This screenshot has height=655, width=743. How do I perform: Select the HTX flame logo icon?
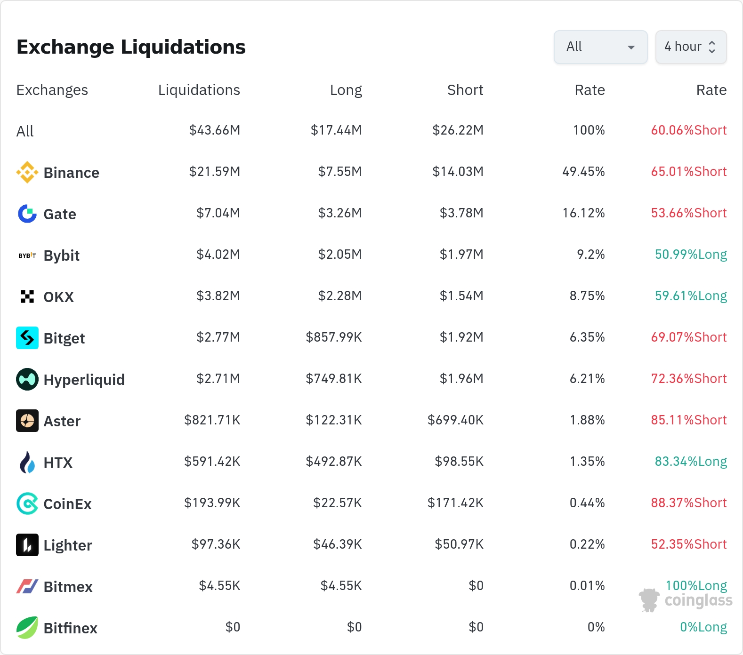[x=27, y=462]
